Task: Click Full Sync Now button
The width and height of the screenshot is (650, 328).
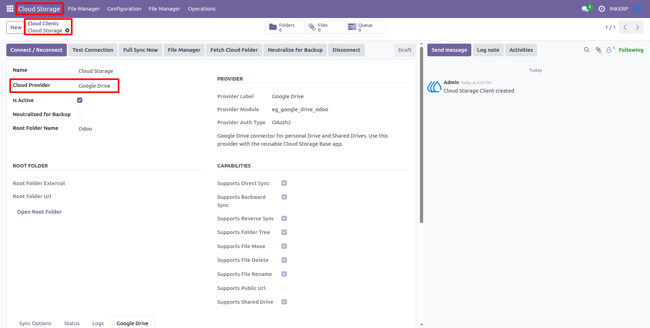Action: (141, 50)
